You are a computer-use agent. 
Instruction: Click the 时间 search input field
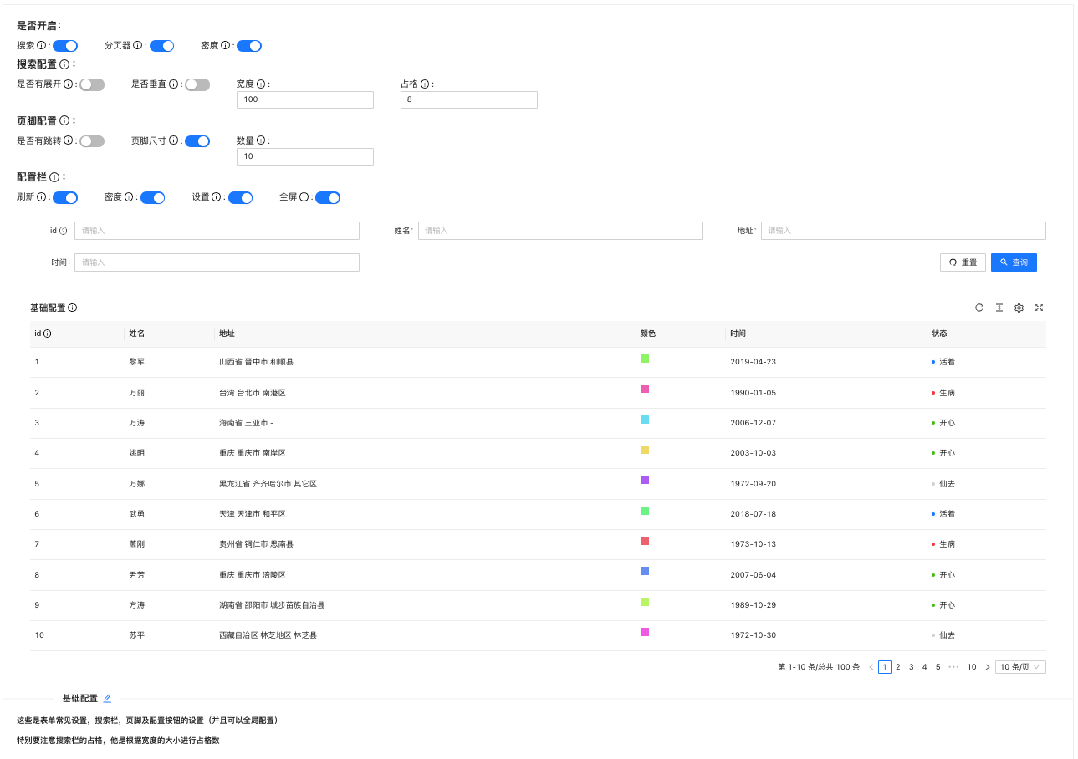pyautogui.click(x=217, y=262)
